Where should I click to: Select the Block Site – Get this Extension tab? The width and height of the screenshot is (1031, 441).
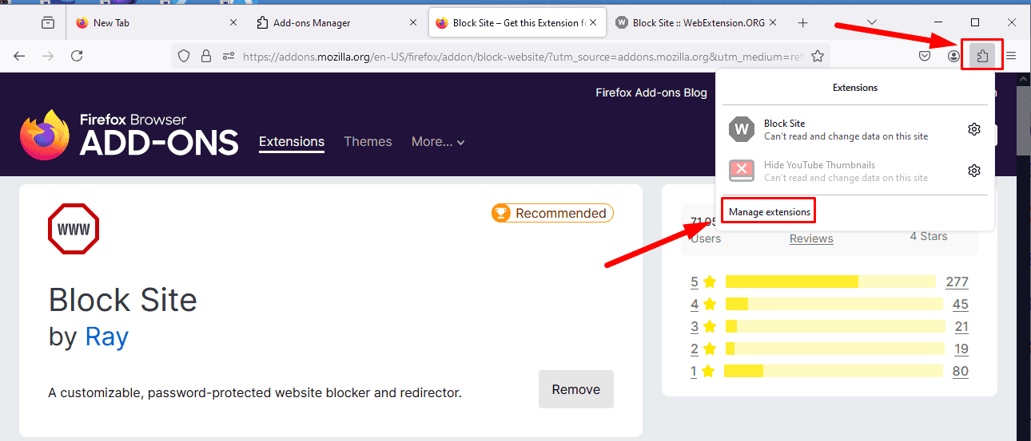[x=517, y=23]
